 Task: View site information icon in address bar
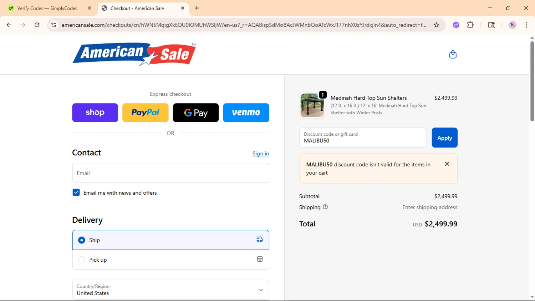54,25
